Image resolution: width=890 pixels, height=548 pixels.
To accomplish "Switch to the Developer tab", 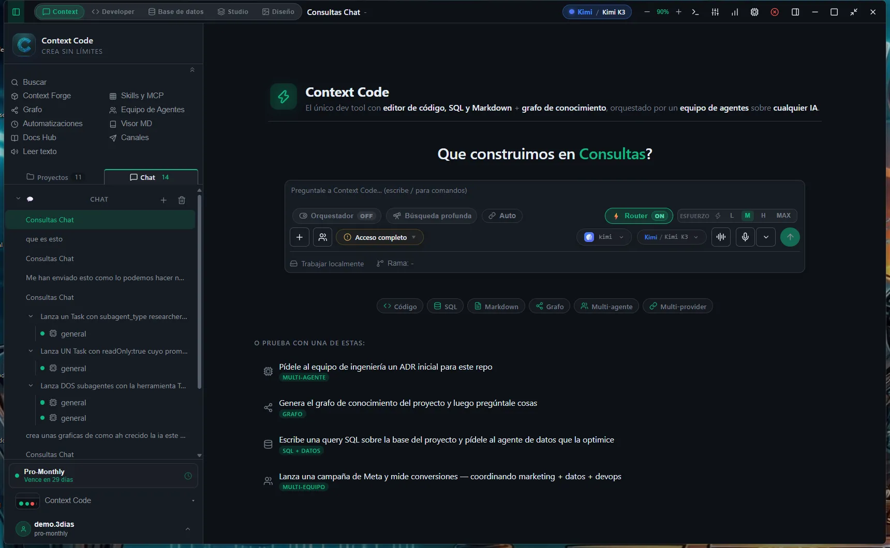I will [x=113, y=12].
